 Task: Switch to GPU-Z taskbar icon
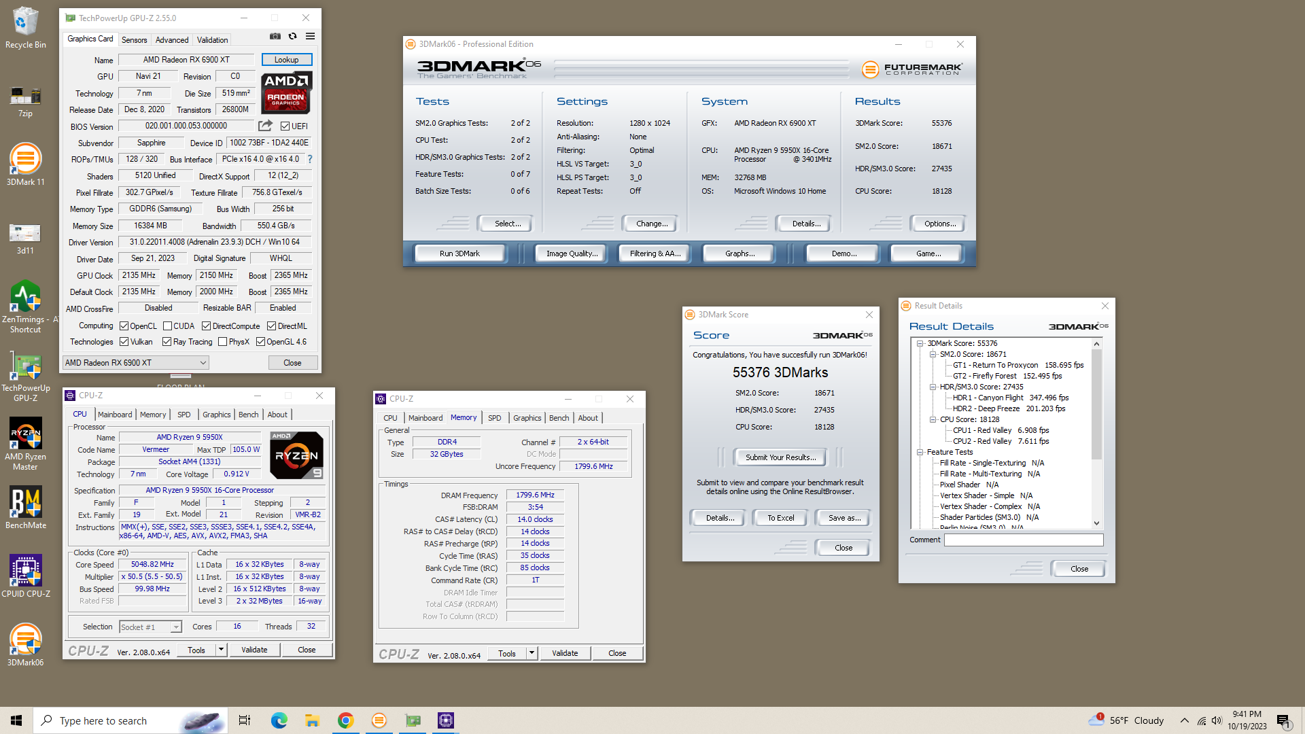(413, 720)
